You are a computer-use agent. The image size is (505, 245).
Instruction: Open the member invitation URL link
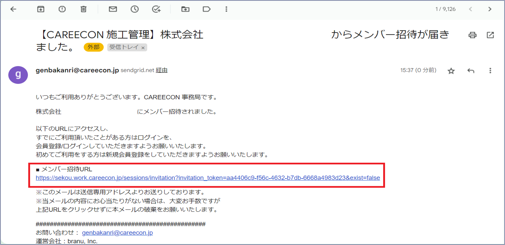point(208,178)
